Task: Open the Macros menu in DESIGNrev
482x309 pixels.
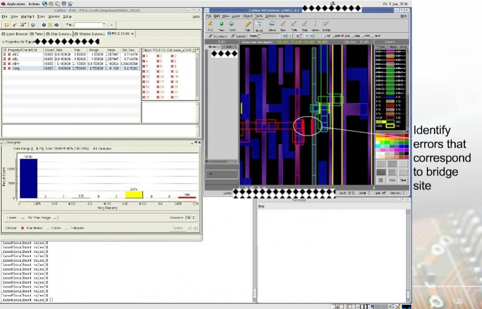Action: tap(284, 16)
